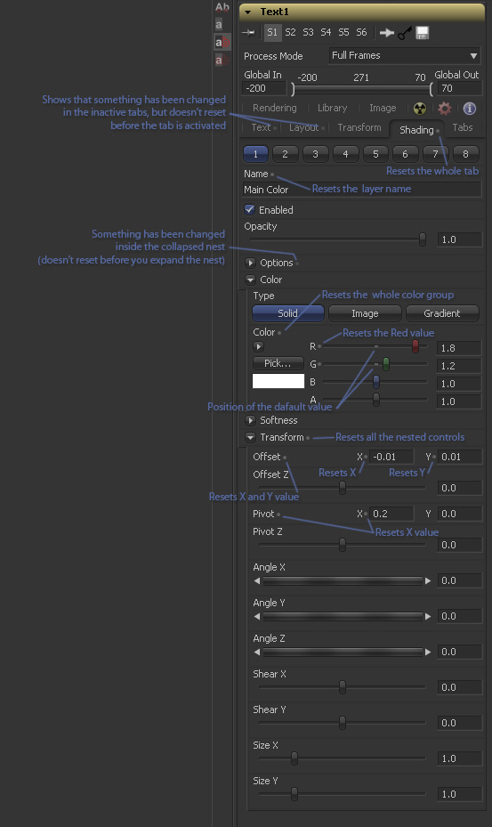Open the radioactive symbol tab
492x827 pixels.
(x=420, y=109)
